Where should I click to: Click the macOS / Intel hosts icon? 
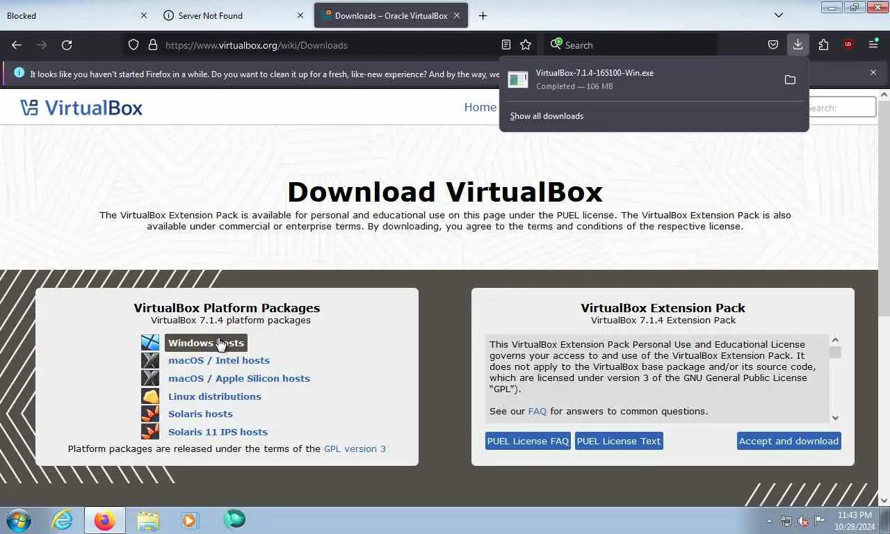tap(150, 360)
